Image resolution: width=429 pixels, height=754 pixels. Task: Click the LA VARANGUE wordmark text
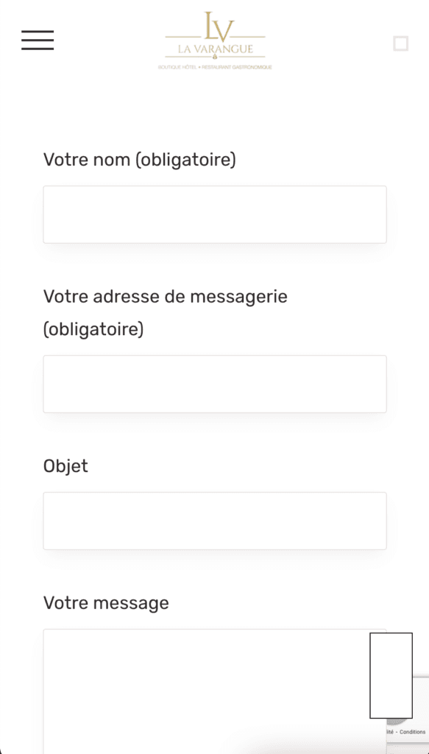pyautogui.click(x=215, y=49)
